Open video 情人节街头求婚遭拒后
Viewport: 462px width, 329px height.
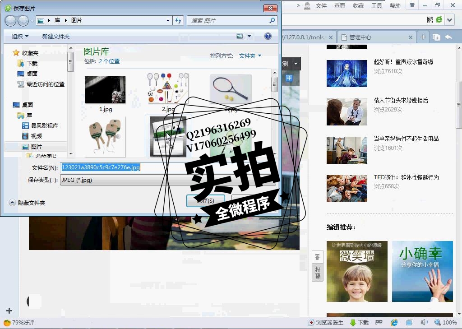pyautogui.click(x=401, y=100)
